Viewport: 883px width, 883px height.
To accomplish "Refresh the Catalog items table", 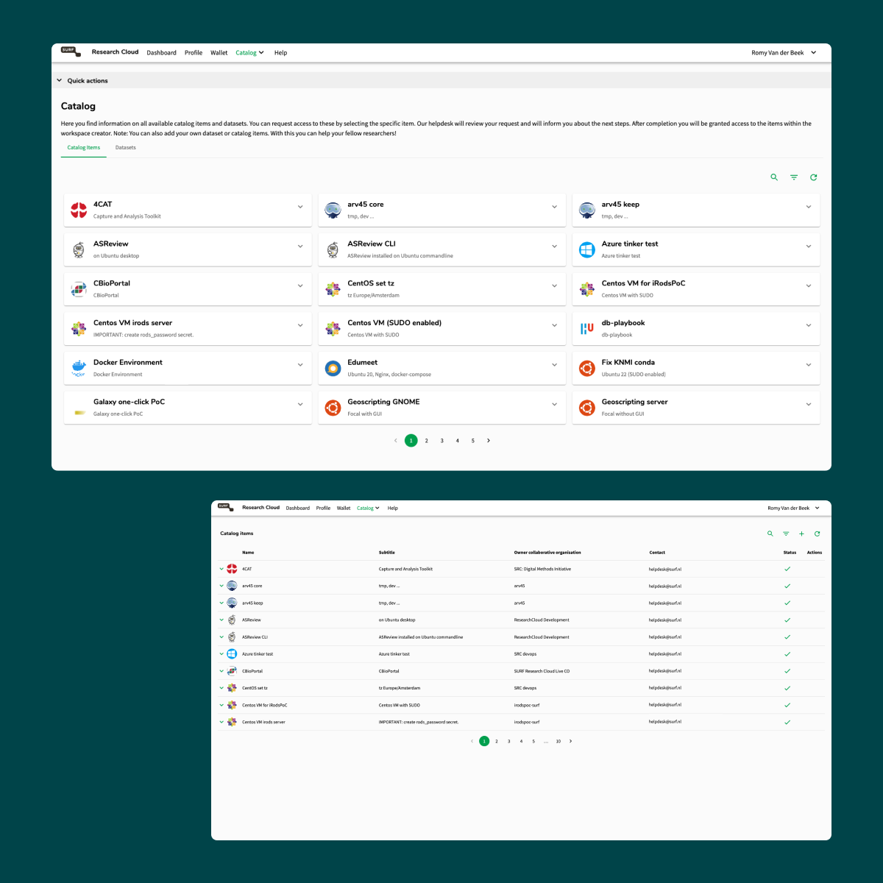I will pyautogui.click(x=817, y=533).
